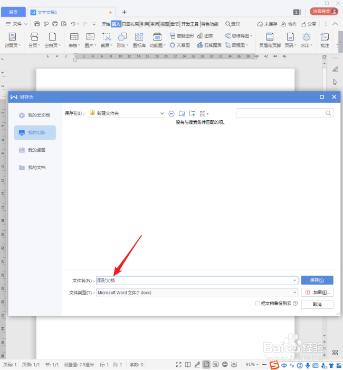Select My Desktop (我的桌面) in sidebar
Viewport: 343px width, 370px height.
click(35, 150)
